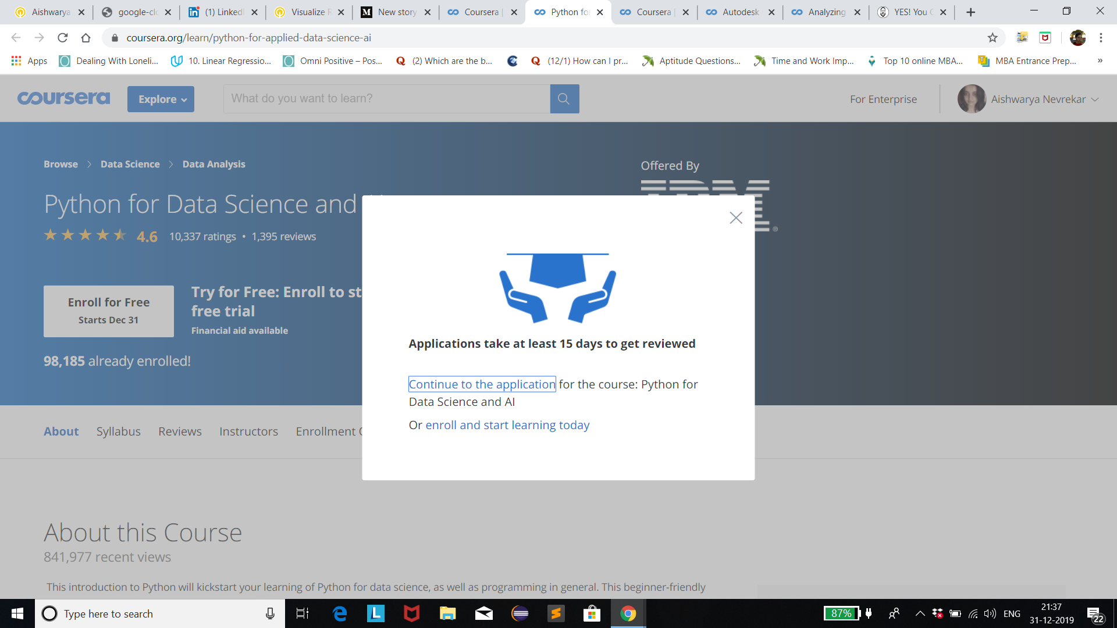Open the Windows Start menu
The width and height of the screenshot is (1117, 628).
pos(17,613)
